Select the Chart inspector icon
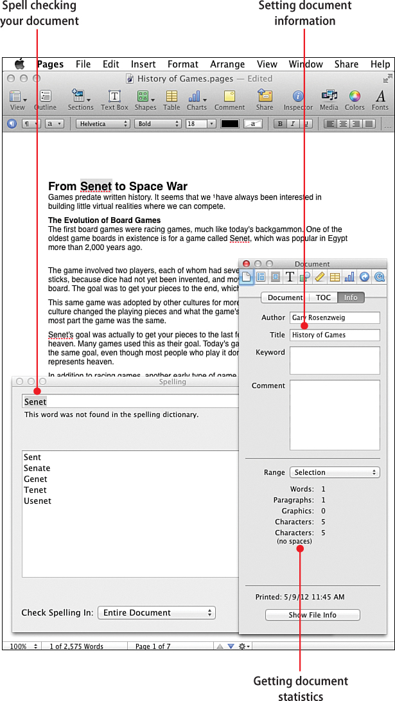Viewport: 395px width, 701px height. [349, 277]
